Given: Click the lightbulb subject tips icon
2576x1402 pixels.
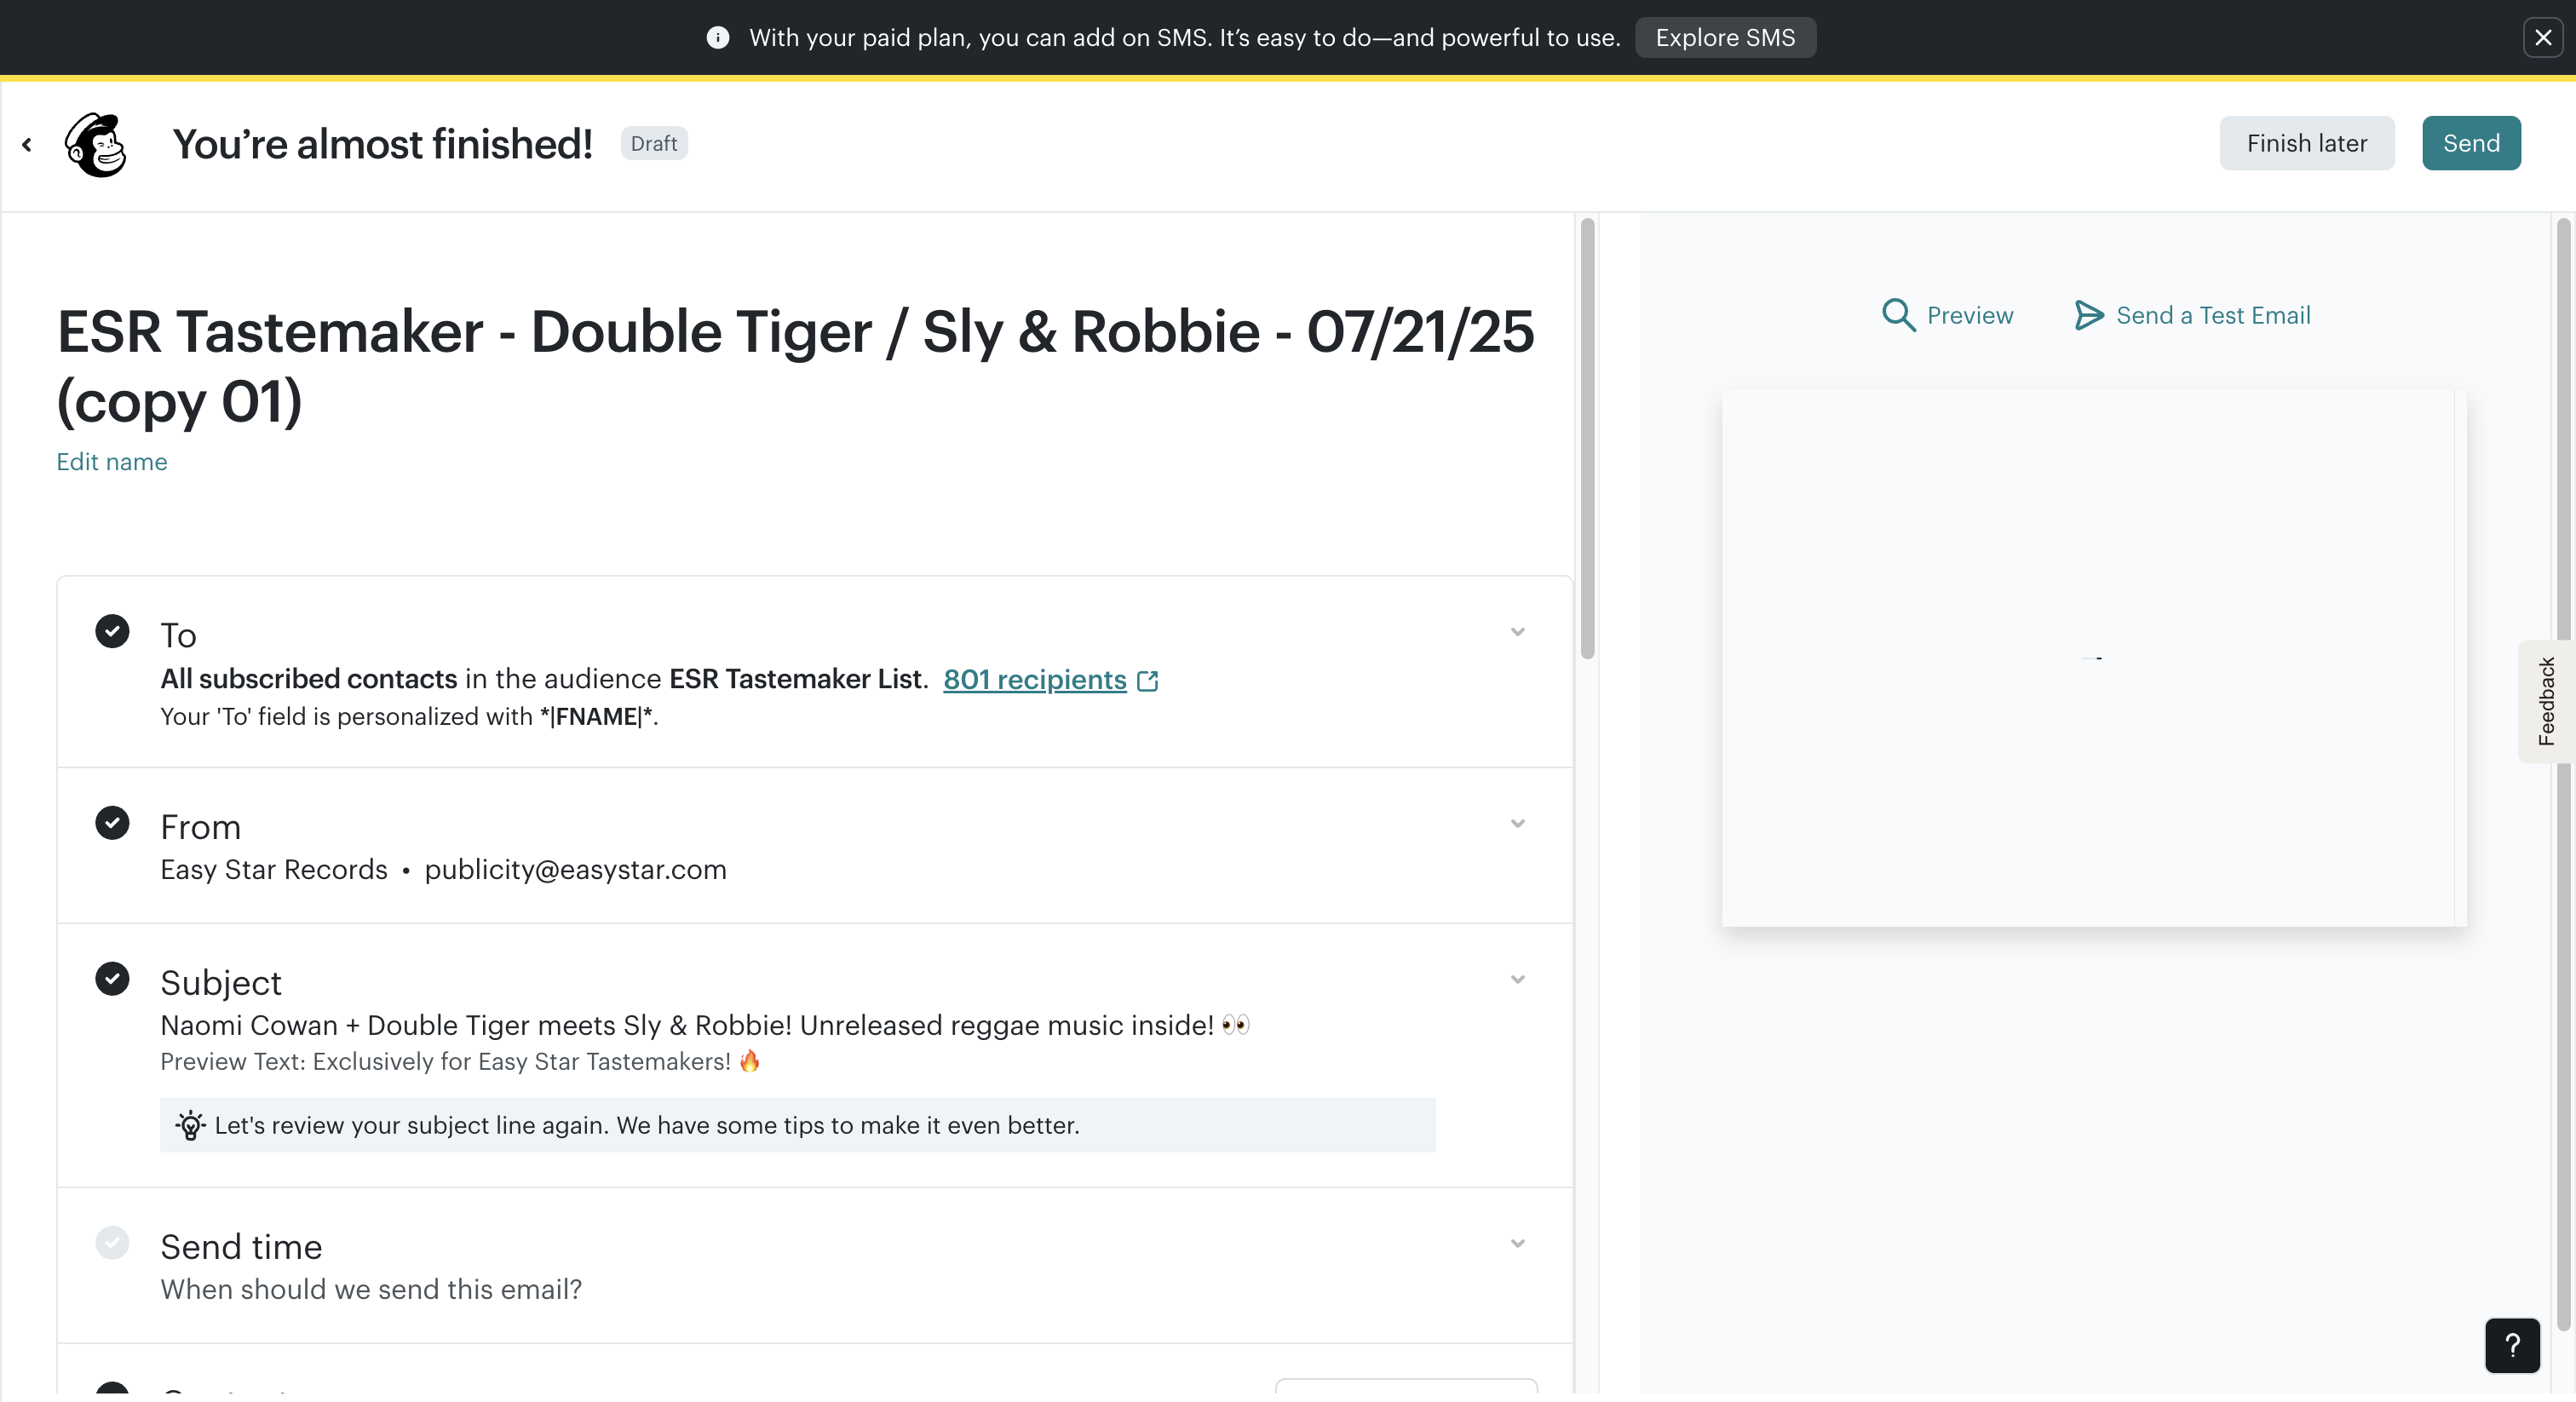Looking at the screenshot, I should pyautogui.click(x=190, y=1125).
